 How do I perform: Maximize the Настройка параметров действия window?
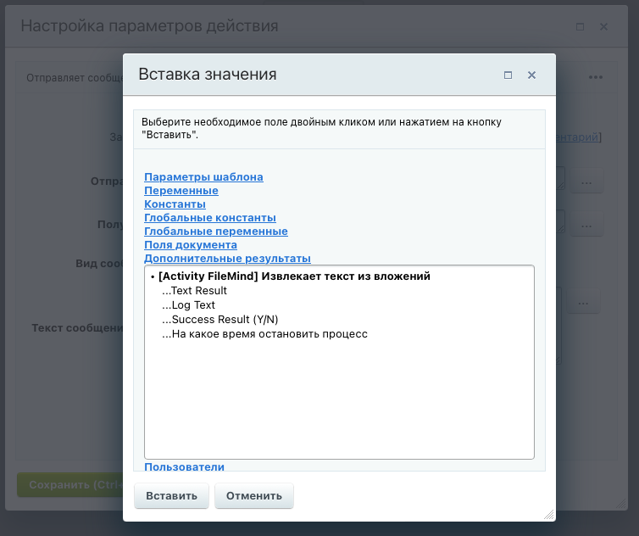click(x=580, y=27)
